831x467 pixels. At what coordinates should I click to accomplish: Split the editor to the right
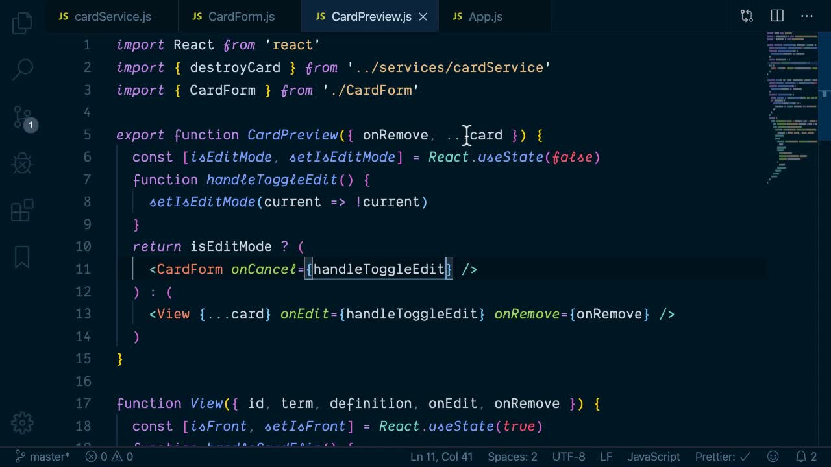click(777, 16)
